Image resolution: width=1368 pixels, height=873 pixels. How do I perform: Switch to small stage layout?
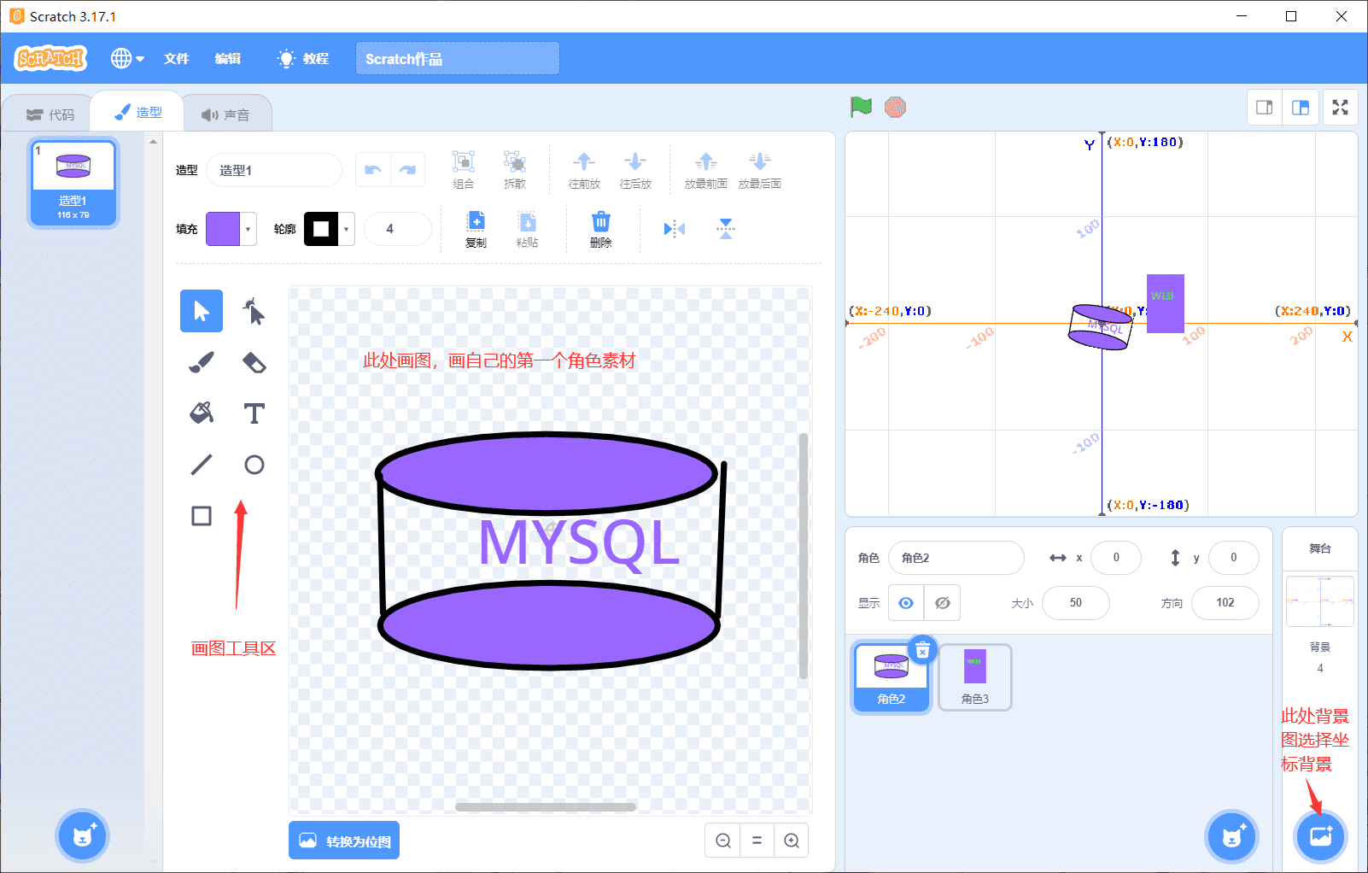(x=1265, y=108)
